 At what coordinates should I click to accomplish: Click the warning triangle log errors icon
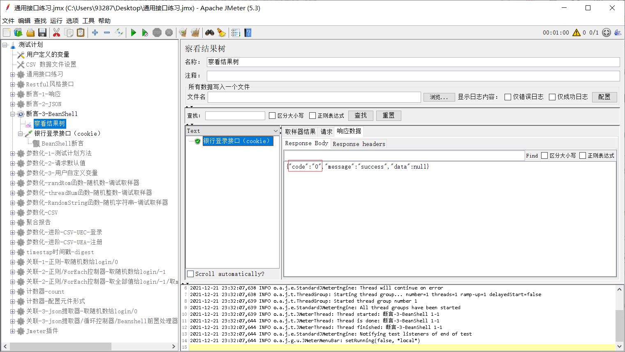576,32
